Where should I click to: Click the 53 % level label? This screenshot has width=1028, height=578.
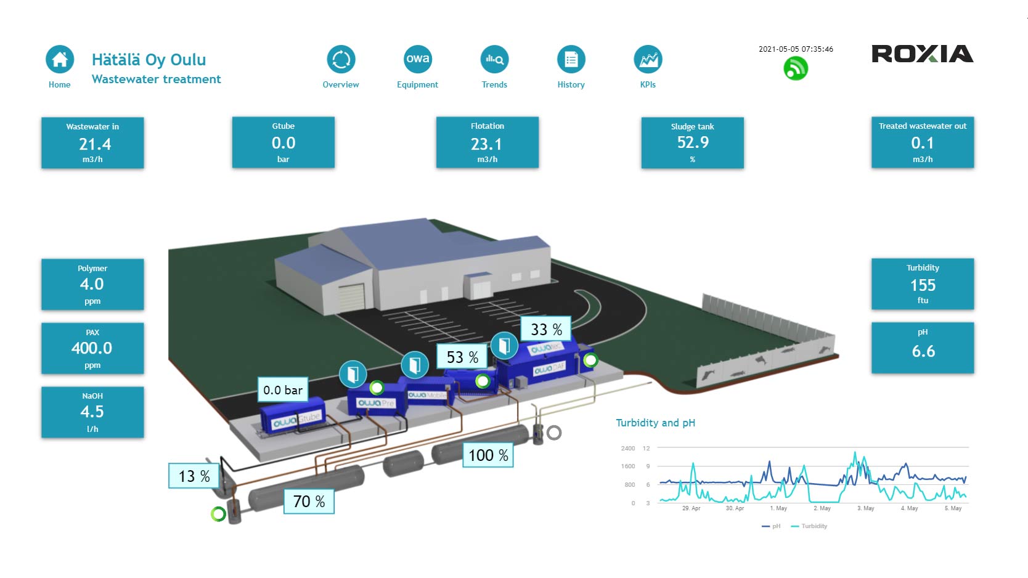click(x=462, y=357)
